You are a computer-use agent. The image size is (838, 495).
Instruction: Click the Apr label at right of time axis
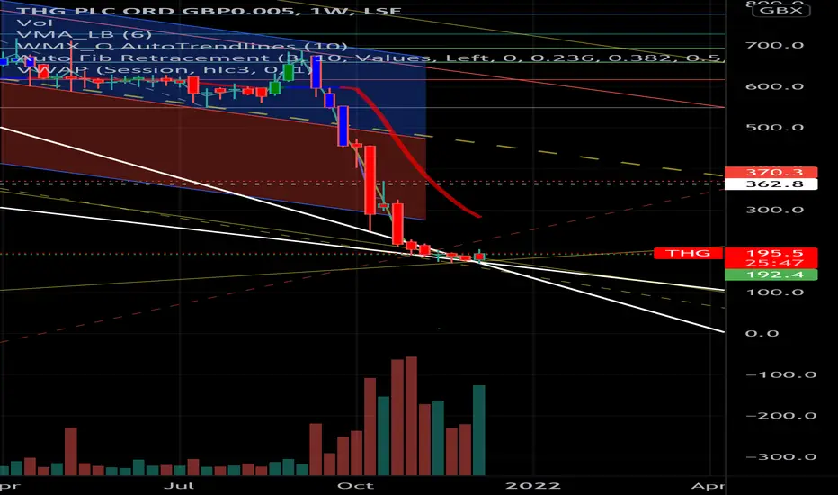pyautogui.click(x=708, y=486)
